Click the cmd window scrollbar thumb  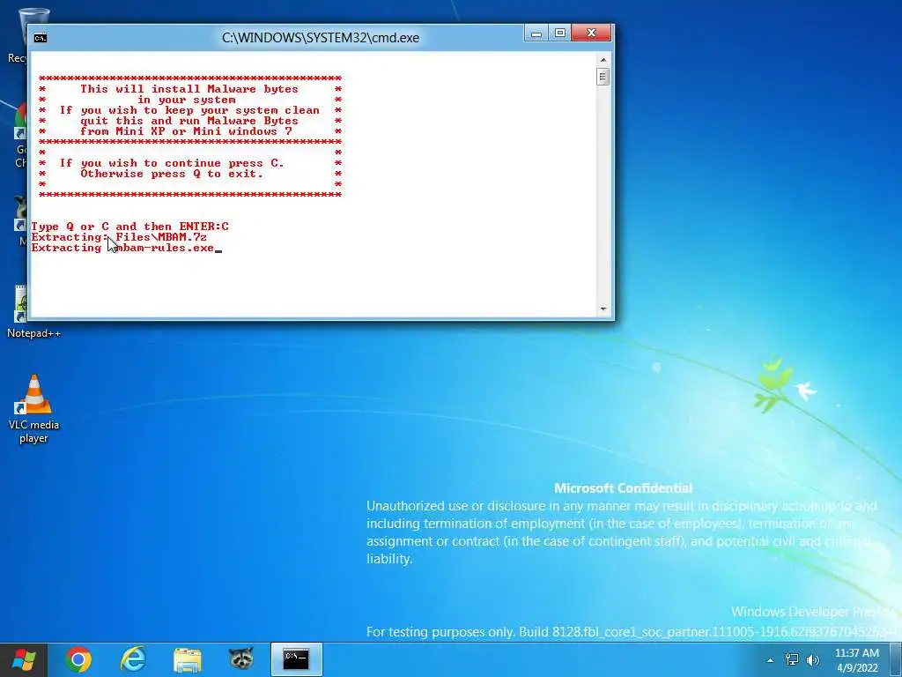[x=603, y=77]
